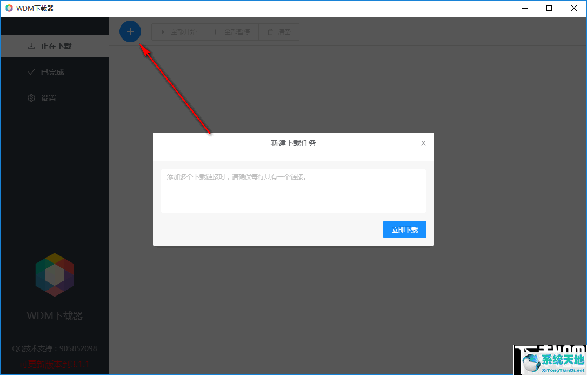Click the QQ技术支持 905852098 text
This screenshot has width=587, height=375.
click(x=55, y=348)
